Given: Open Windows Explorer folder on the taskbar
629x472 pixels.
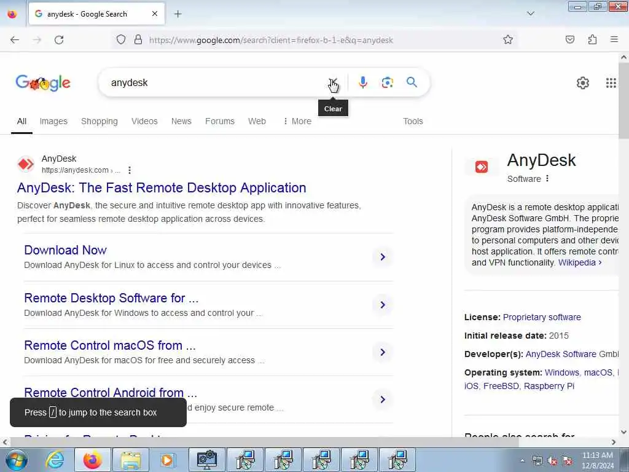Looking at the screenshot, I should pyautogui.click(x=131, y=460).
